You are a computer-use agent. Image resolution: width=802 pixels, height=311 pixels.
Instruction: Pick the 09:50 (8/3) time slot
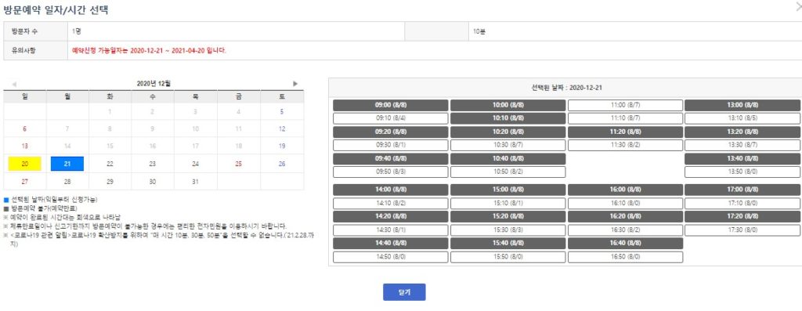pyautogui.click(x=391, y=172)
